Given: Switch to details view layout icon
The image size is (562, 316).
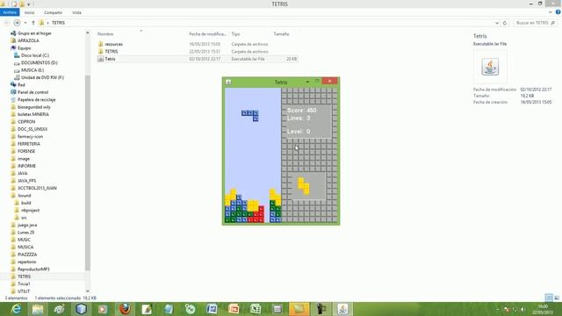Looking at the screenshot, I should click(x=549, y=298).
